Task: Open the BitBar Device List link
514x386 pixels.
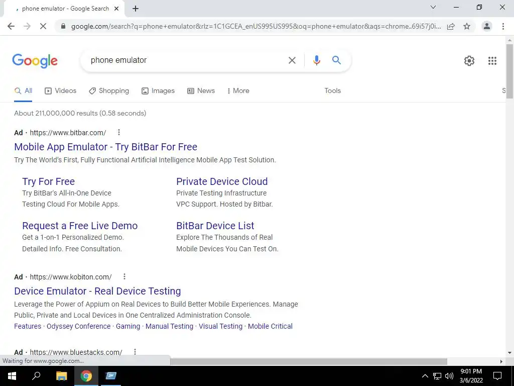Action: pyautogui.click(x=215, y=226)
